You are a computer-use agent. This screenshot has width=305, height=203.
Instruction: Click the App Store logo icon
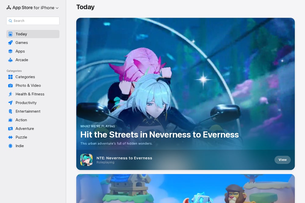coord(9,8)
